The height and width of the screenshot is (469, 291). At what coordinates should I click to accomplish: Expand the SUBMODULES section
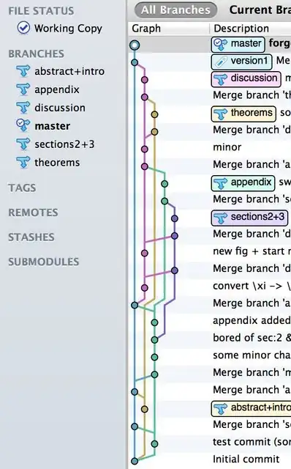pos(44,262)
